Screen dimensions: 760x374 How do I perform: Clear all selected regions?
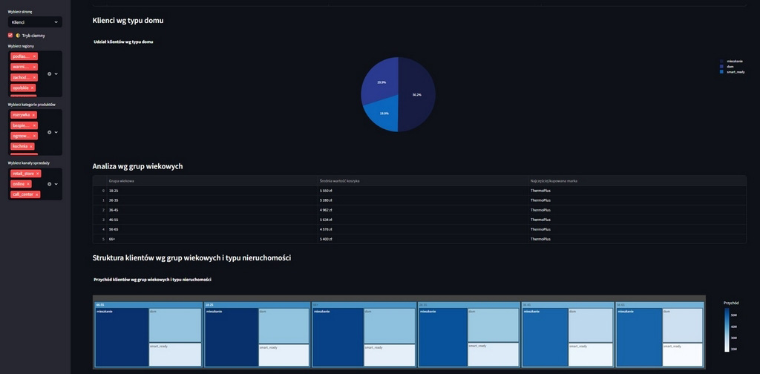click(x=50, y=73)
